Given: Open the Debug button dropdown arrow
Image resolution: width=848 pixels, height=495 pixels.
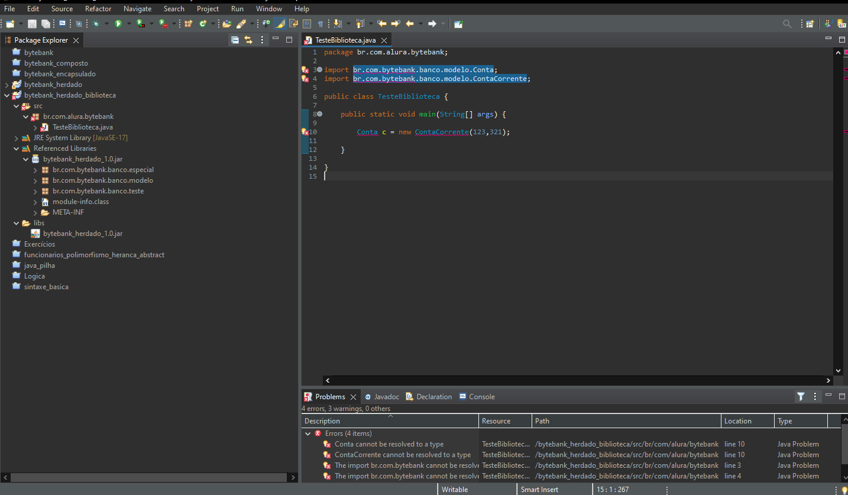Looking at the screenshot, I should 106,24.
